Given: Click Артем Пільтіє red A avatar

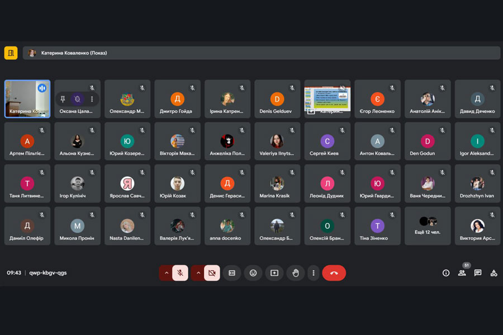Looking at the screenshot, I should coord(27,141).
